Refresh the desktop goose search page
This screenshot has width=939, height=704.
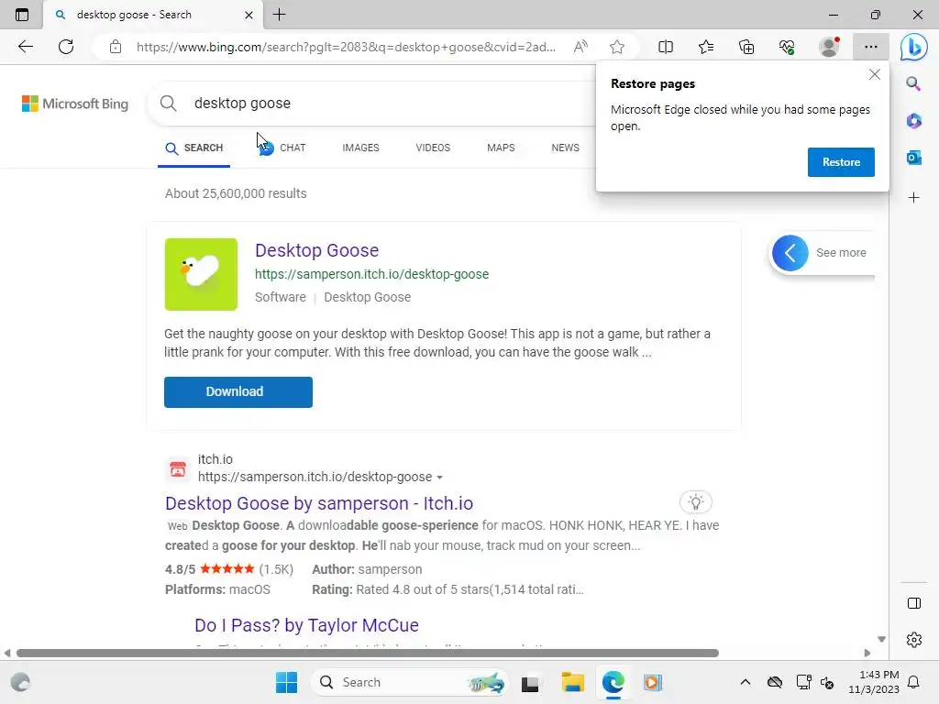tap(66, 47)
